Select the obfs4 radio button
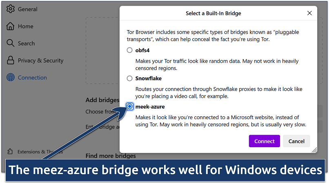The image size is (329, 183). pos(129,50)
